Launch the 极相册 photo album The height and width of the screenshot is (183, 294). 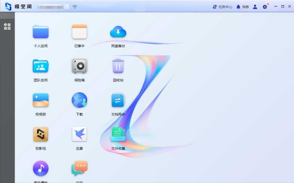(x=41, y=100)
